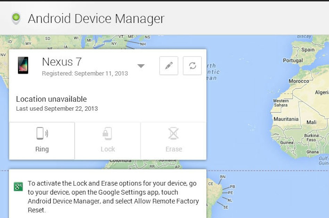Click the Nexus 7 tablet thumbnail

23,65
